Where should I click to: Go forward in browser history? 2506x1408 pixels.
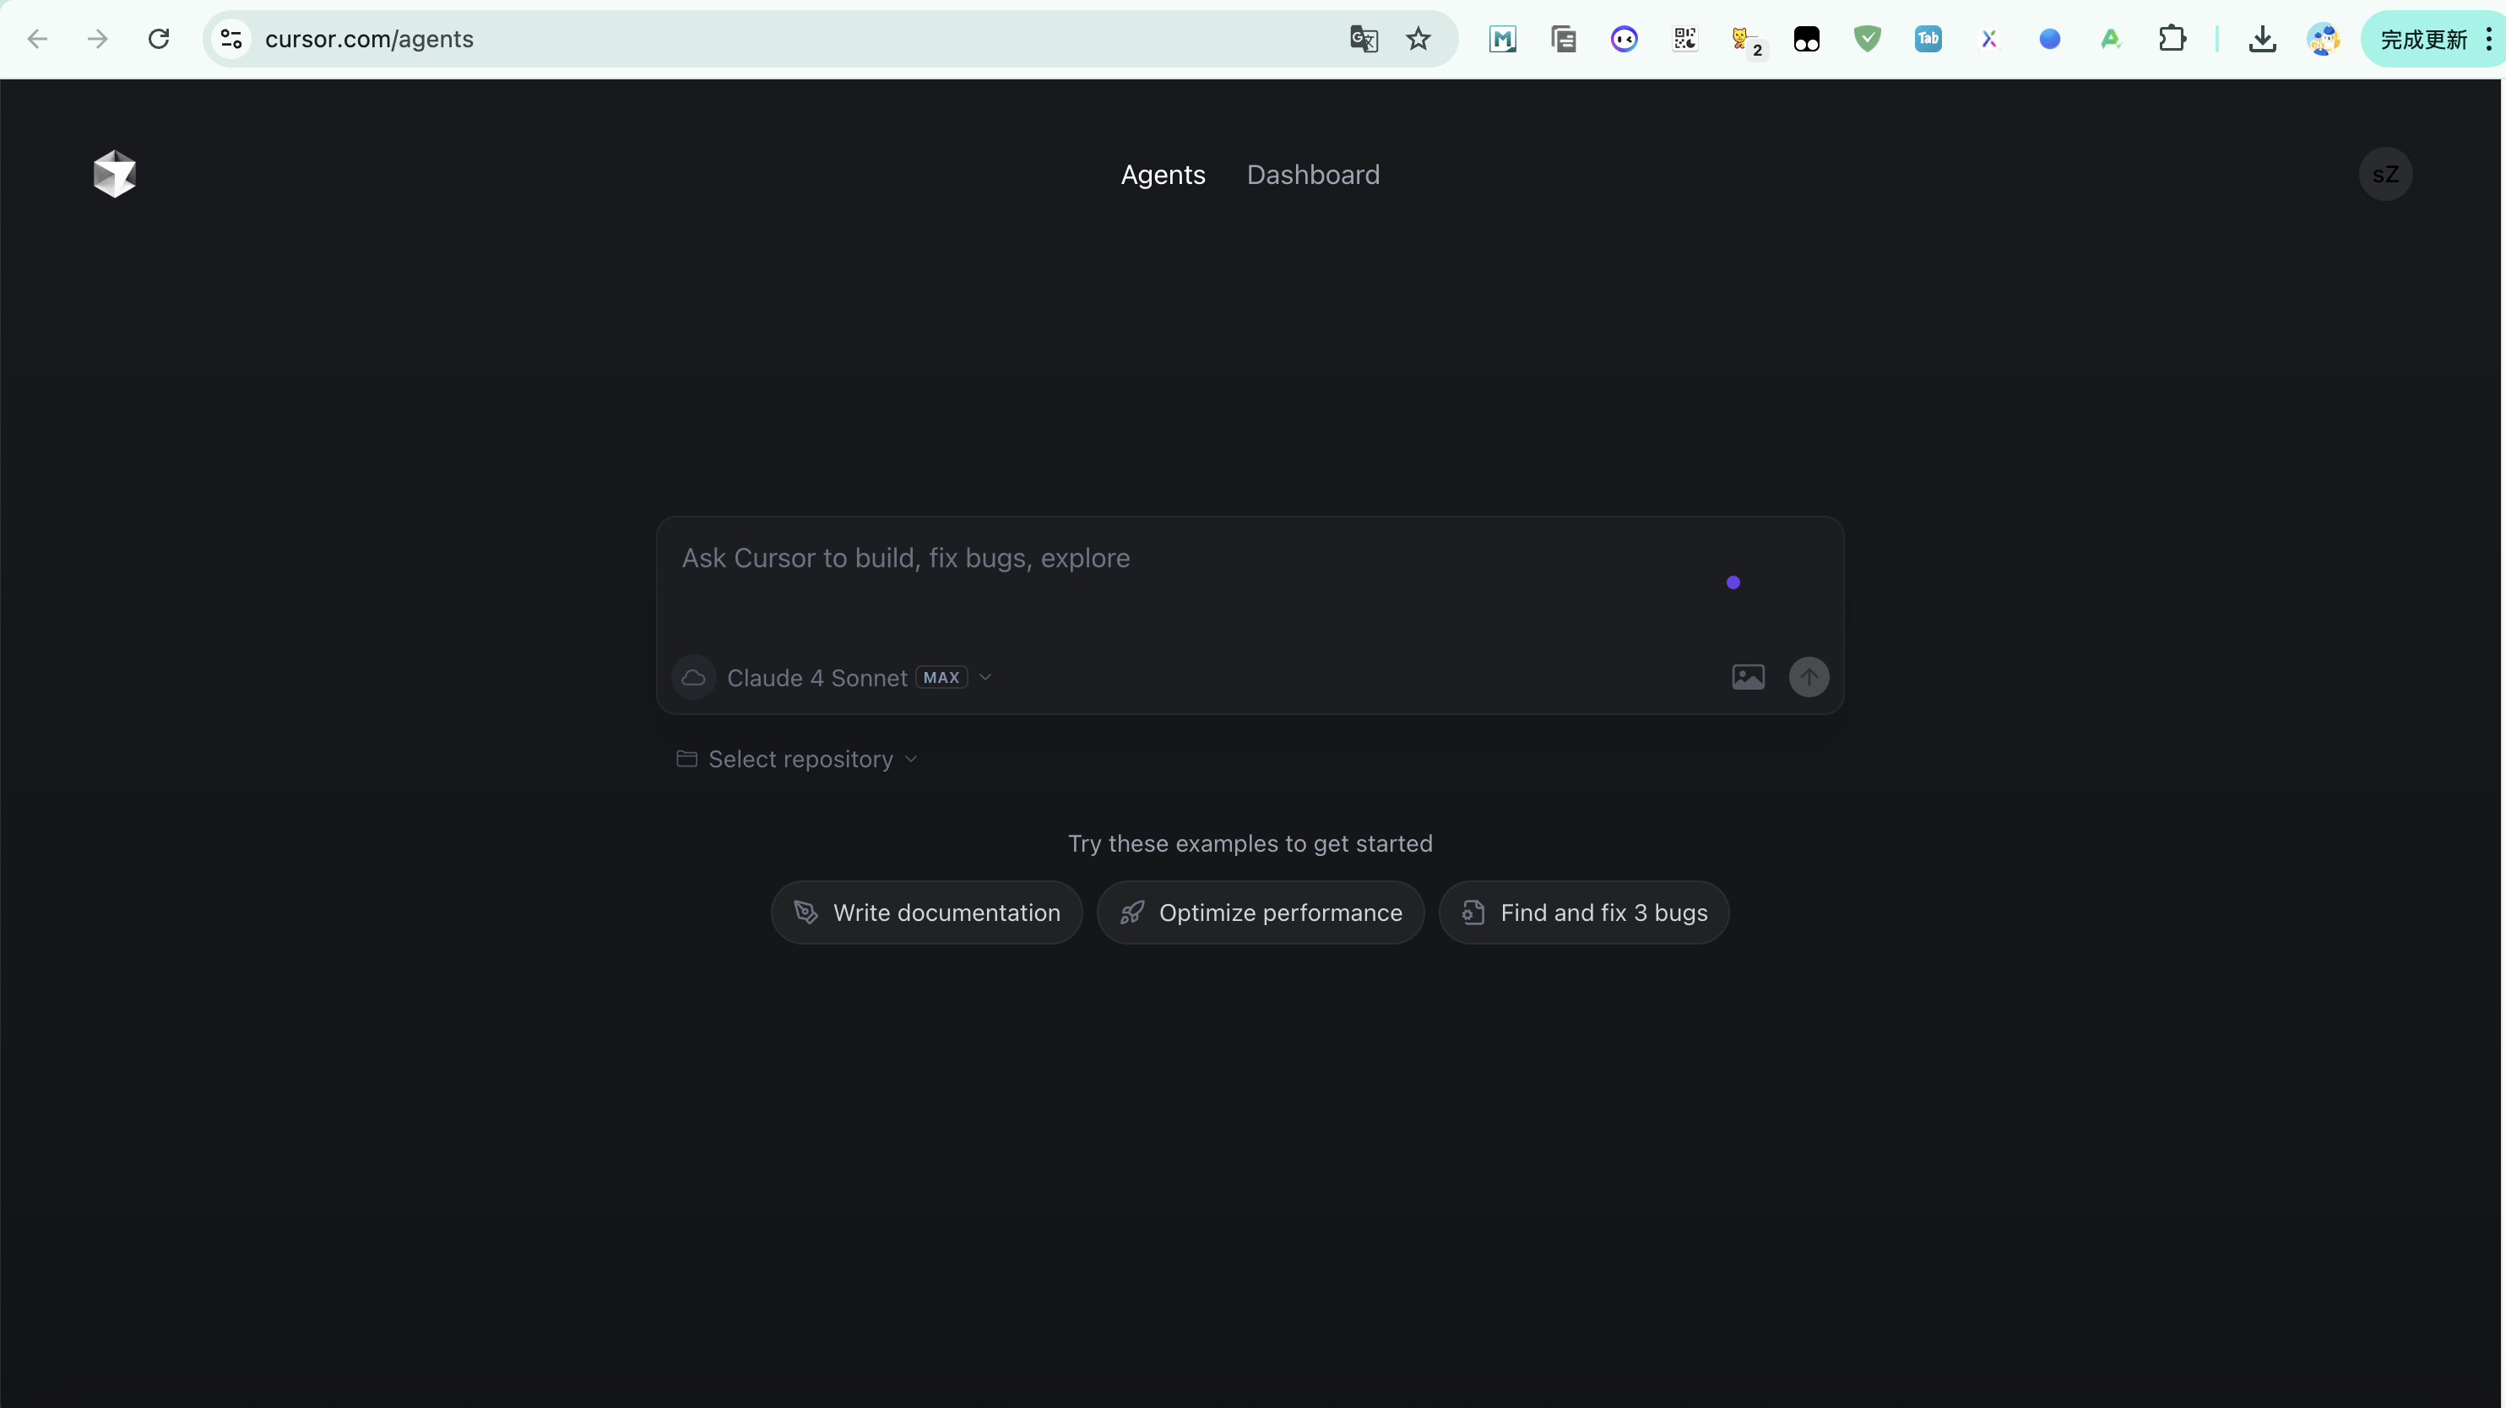pos(97,39)
